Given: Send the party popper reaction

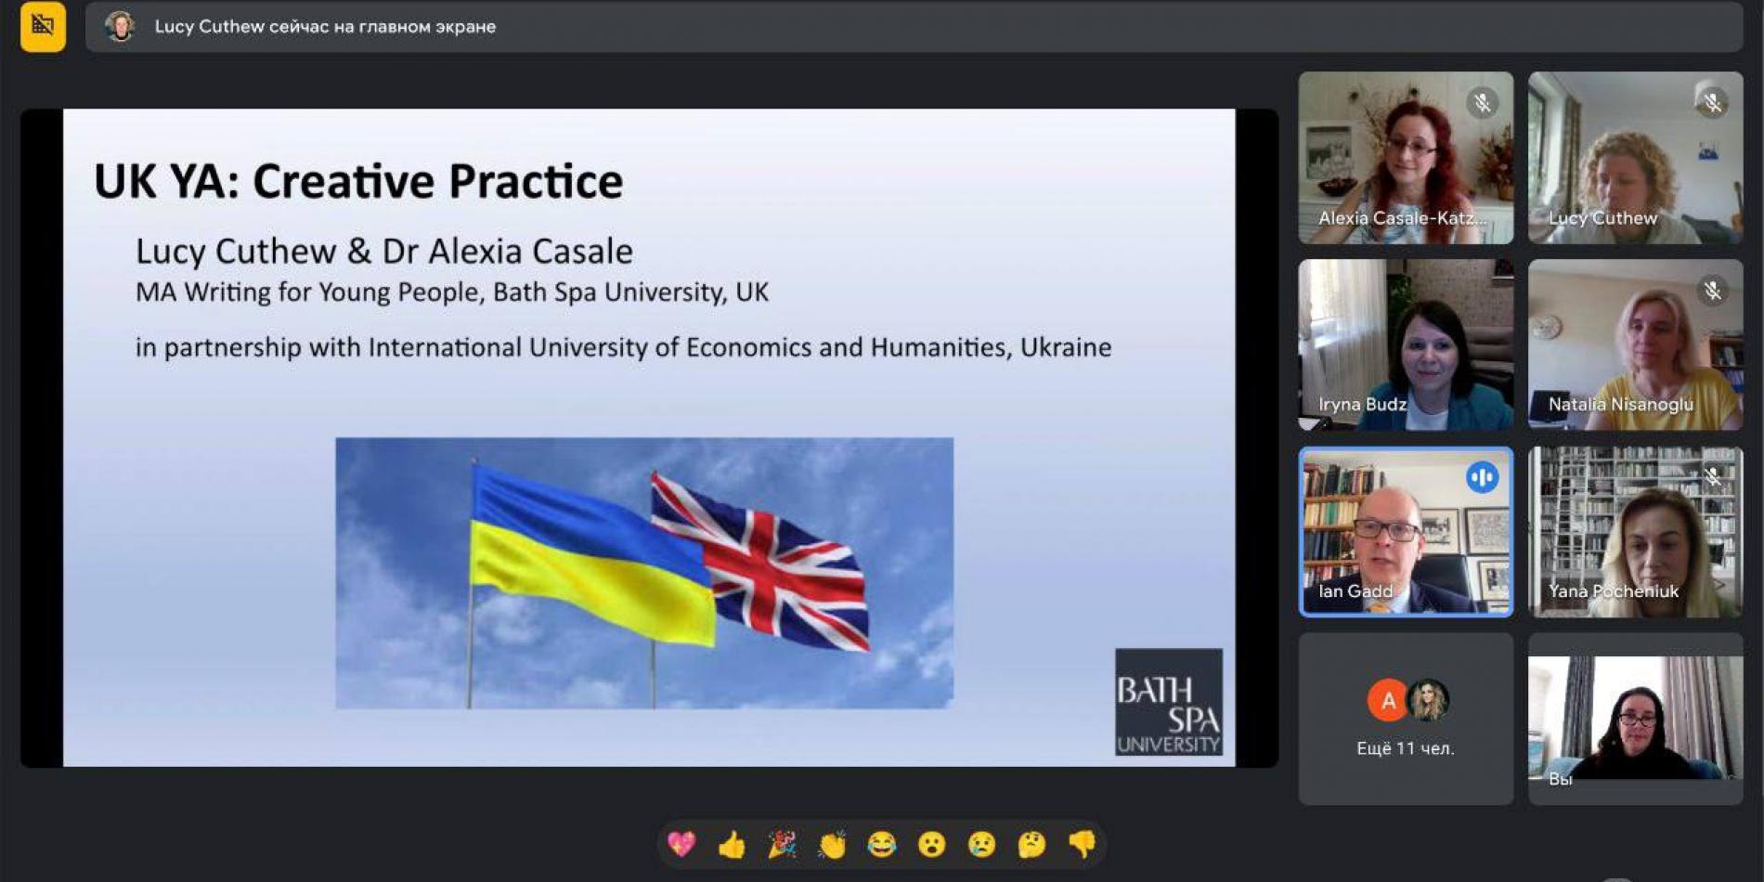Looking at the screenshot, I should [x=782, y=844].
